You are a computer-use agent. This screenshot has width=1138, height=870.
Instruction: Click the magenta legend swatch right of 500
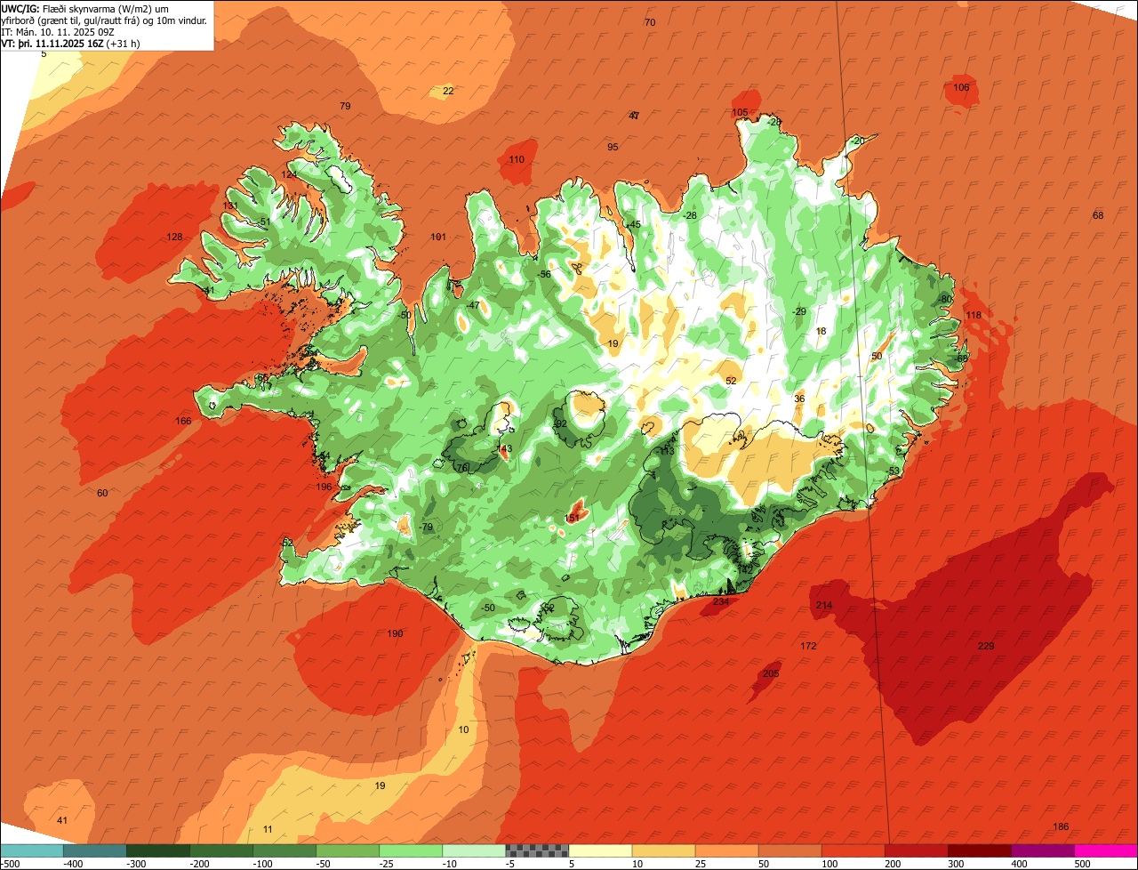(1106, 850)
